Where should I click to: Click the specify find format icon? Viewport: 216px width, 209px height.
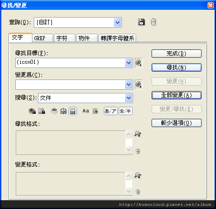138,134
